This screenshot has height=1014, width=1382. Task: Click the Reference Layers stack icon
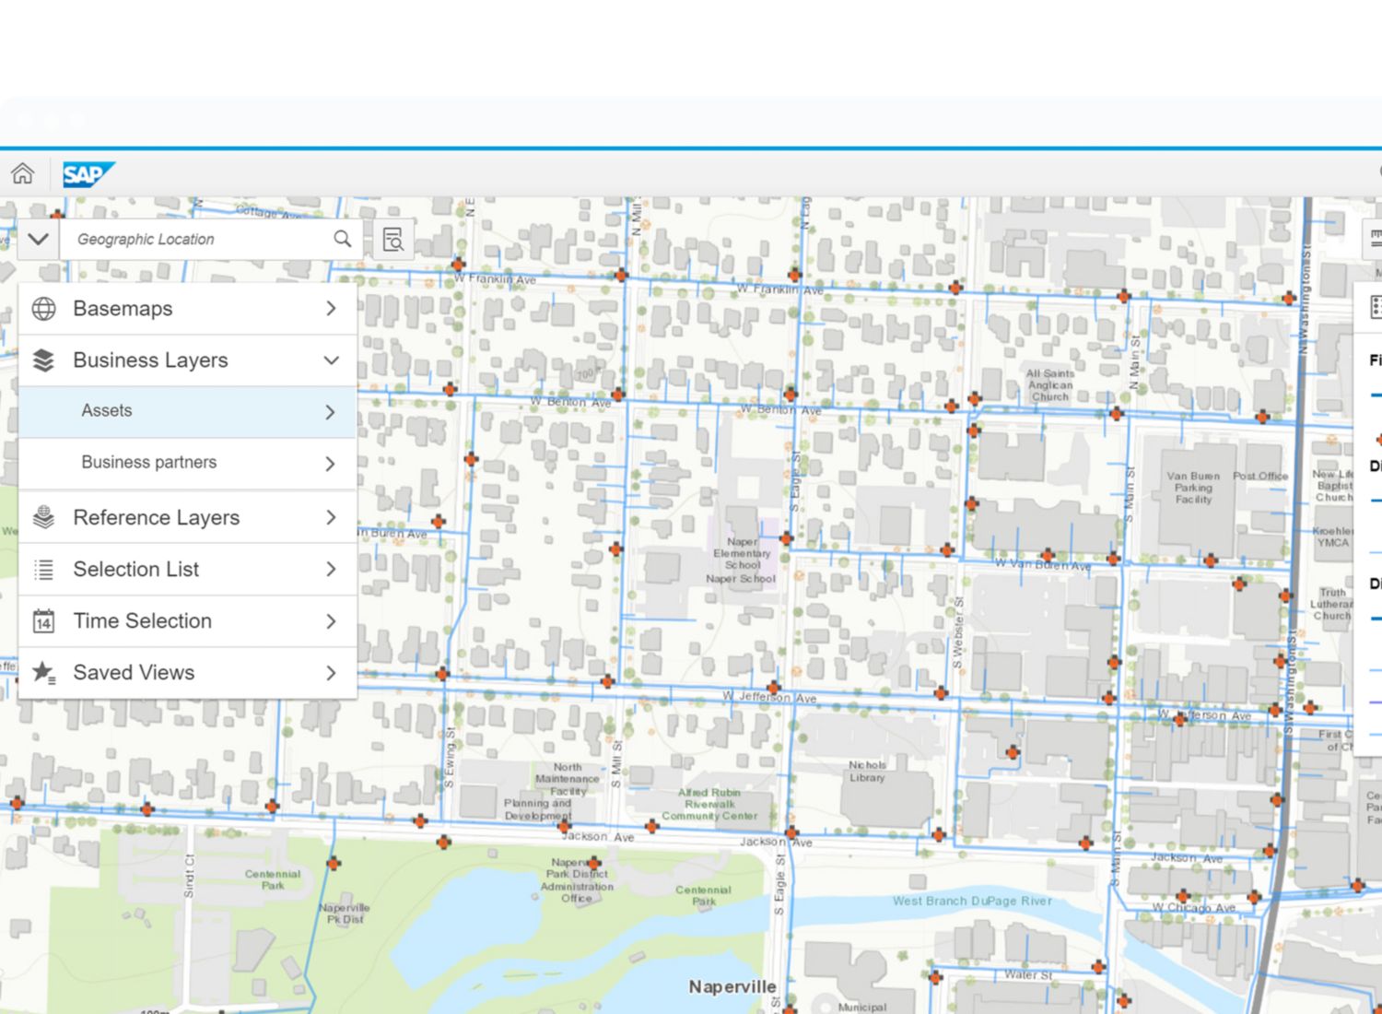coord(43,517)
